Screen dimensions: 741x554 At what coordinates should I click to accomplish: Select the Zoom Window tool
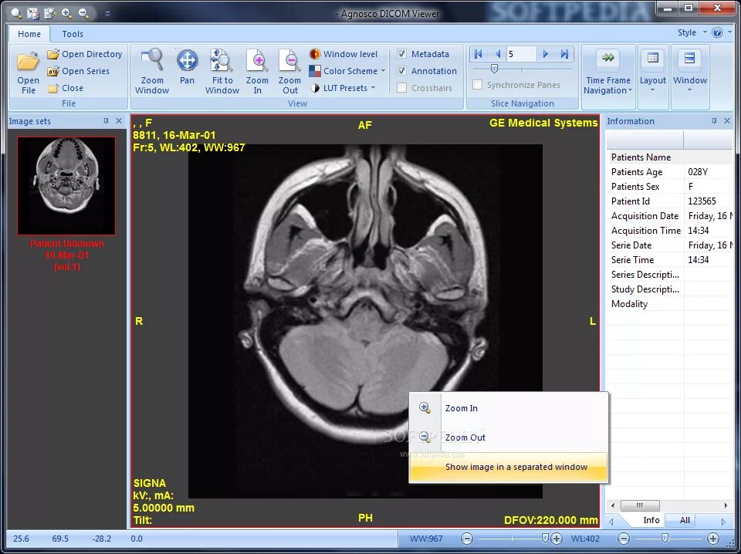coord(152,60)
